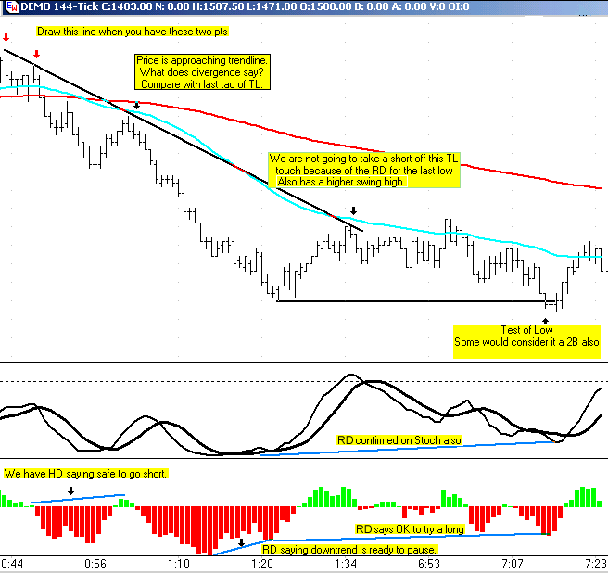608x573 pixels.
Task: Click the chart window icon in title bar
Action: click(x=8, y=7)
